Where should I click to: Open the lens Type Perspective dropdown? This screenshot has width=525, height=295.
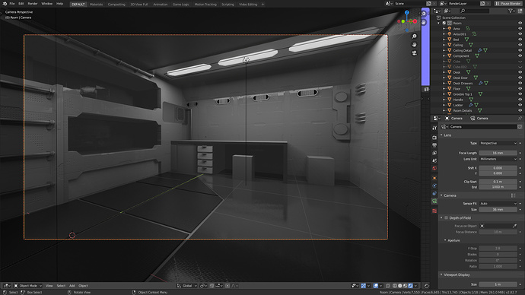(x=498, y=143)
